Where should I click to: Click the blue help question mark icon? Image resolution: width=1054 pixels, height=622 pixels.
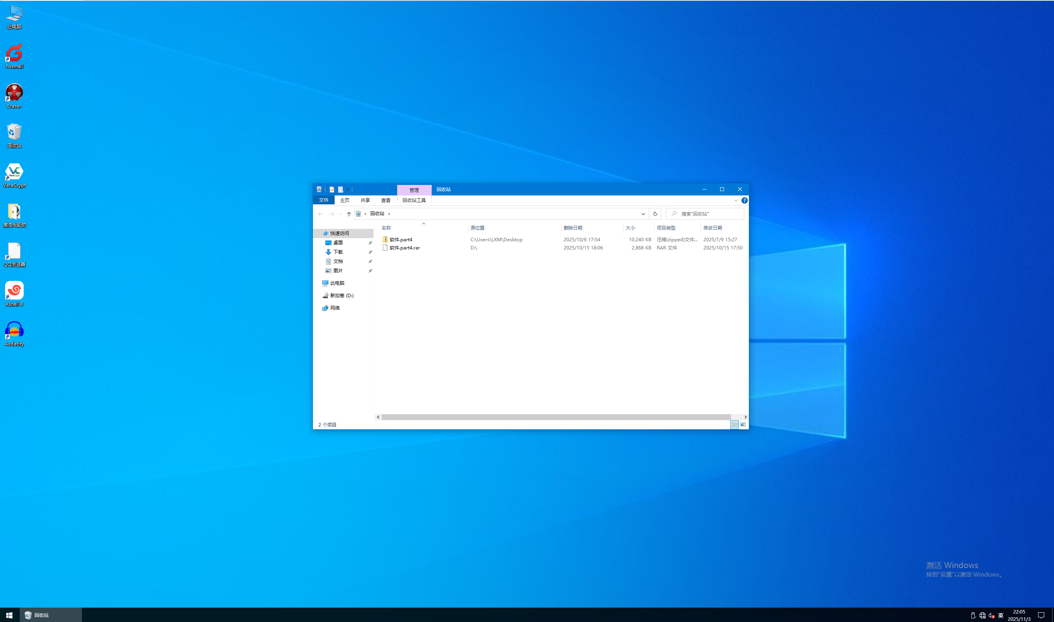744,200
